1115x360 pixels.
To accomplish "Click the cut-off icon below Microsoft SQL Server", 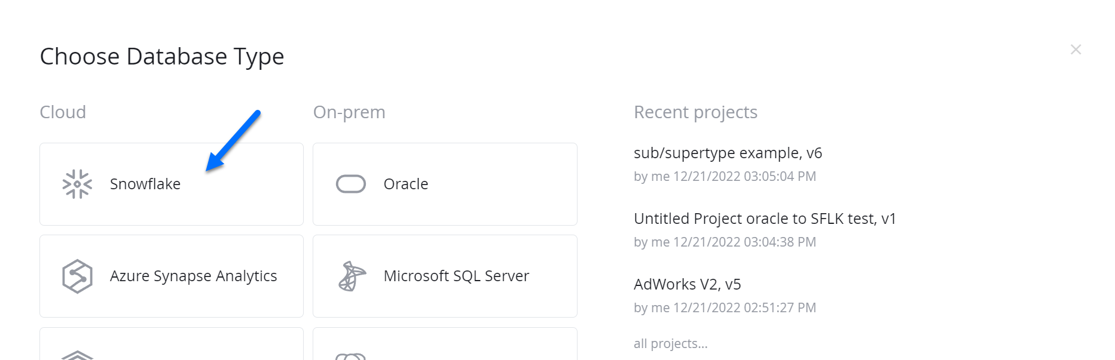I will pyautogui.click(x=351, y=356).
